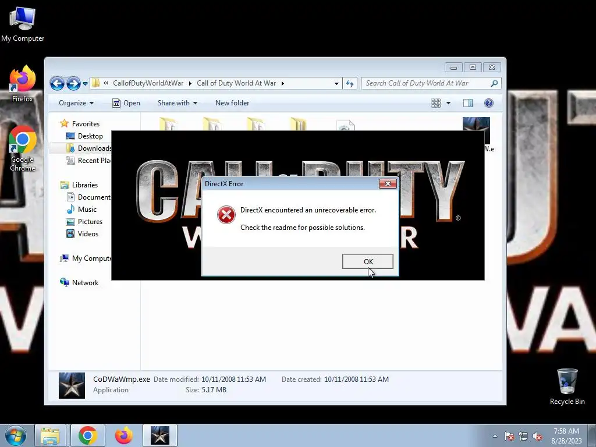Viewport: 596px width, 447px height.
Task: Launch Firefox from the desktop shortcut
Action: (23, 84)
